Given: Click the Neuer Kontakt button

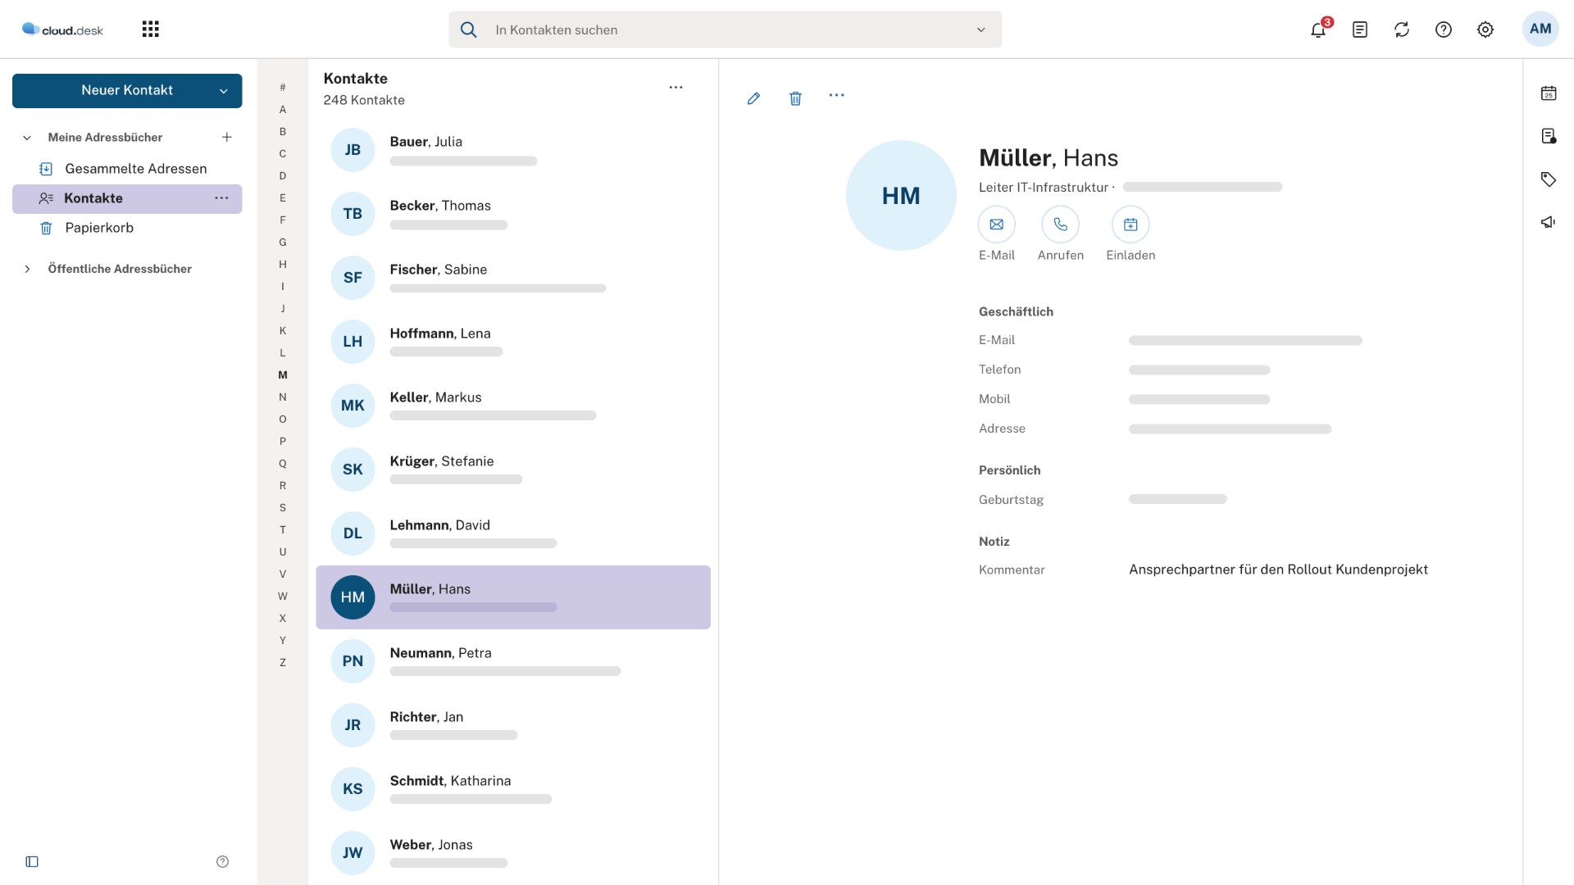Looking at the screenshot, I should [x=127, y=90].
